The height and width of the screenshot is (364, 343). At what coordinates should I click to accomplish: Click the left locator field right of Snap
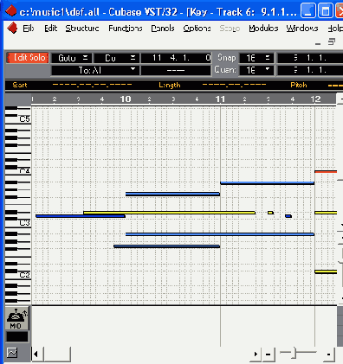[x=310, y=58]
